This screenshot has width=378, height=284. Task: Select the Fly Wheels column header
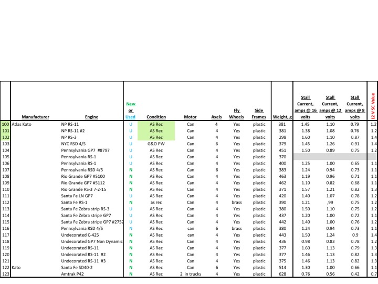[236, 114]
